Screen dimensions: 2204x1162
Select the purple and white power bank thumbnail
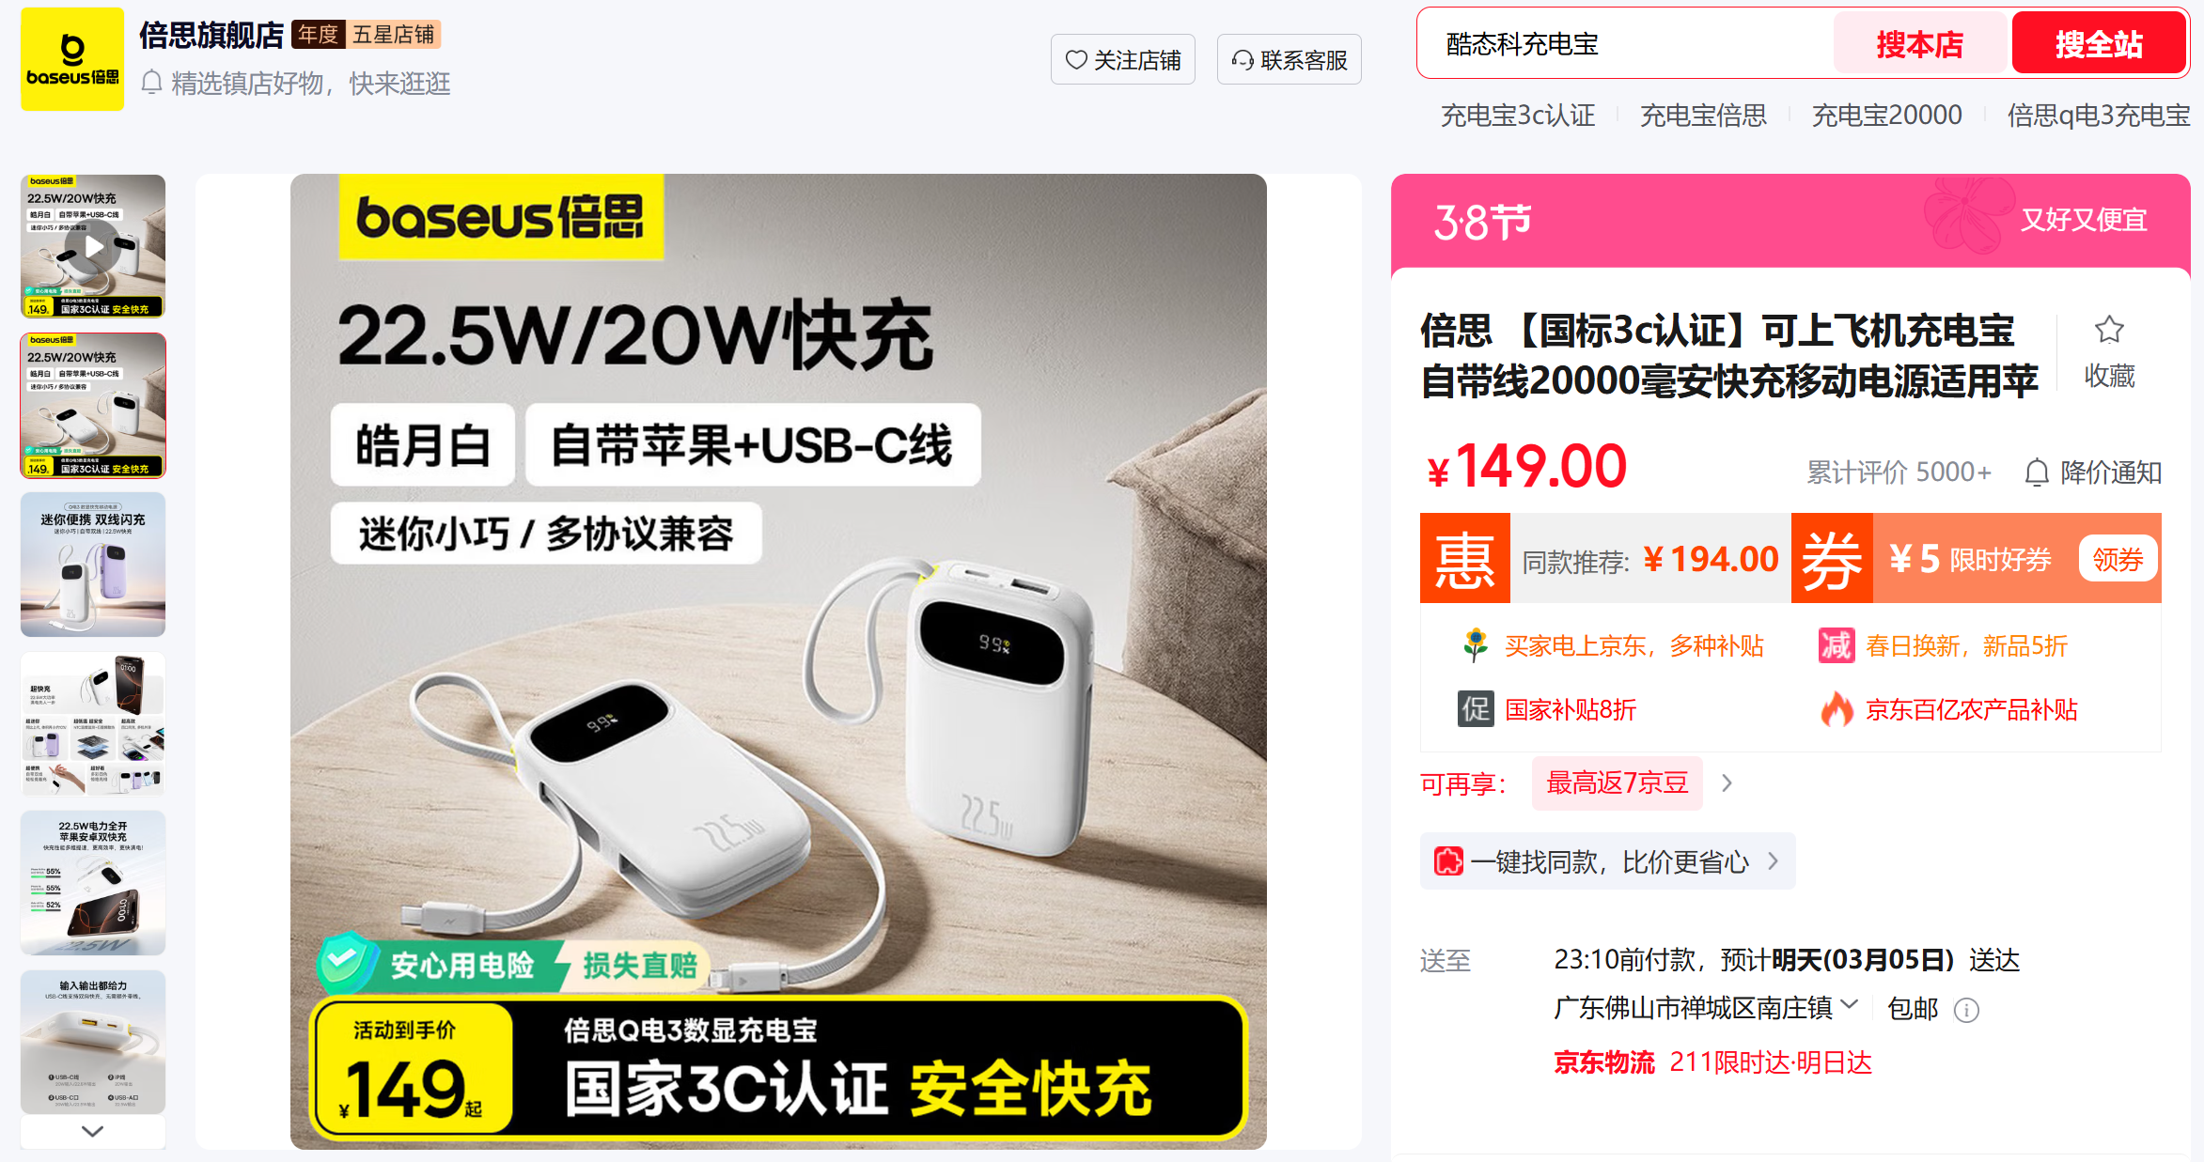[x=93, y=565]
